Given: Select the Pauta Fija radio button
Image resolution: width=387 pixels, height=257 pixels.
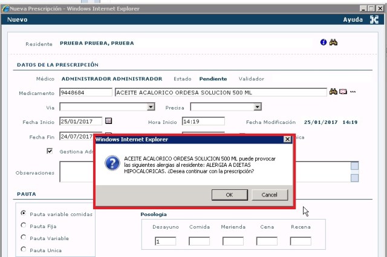Looking at the screenshot, I should (24, 226).
